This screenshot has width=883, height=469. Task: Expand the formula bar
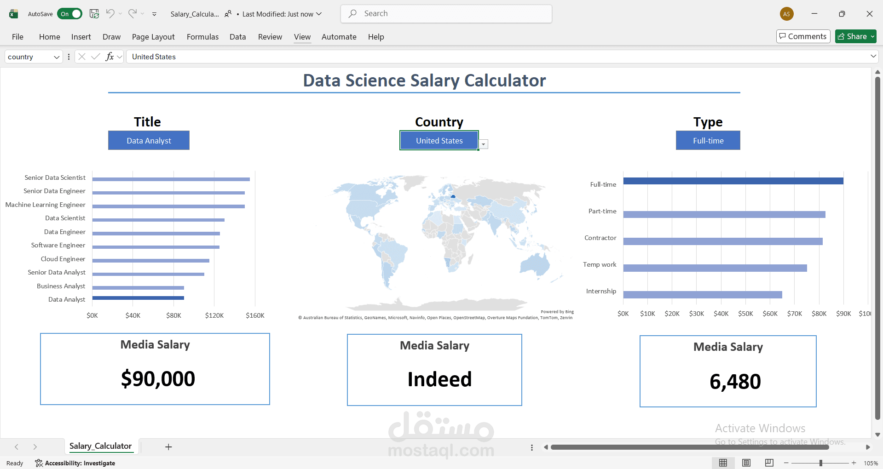click(873, 57)
